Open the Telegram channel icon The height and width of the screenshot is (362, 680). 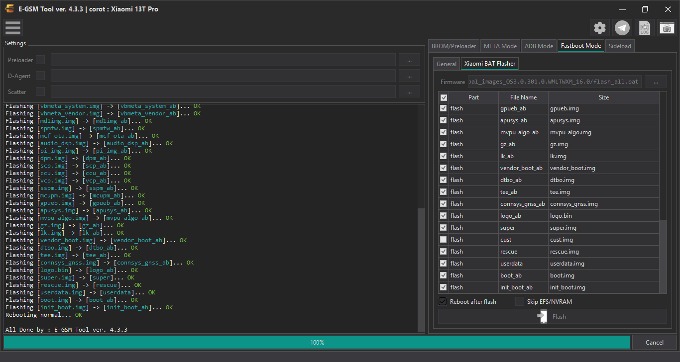622,28
